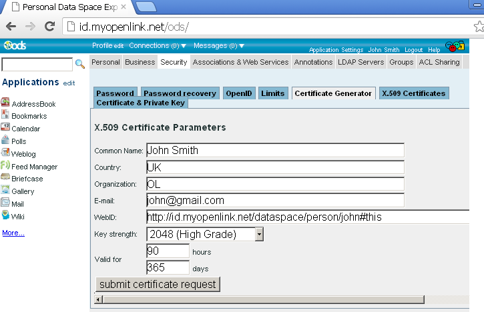484x312 pixels.
Task: Expand the Messages dropdown menu
Action: point(218,46)
